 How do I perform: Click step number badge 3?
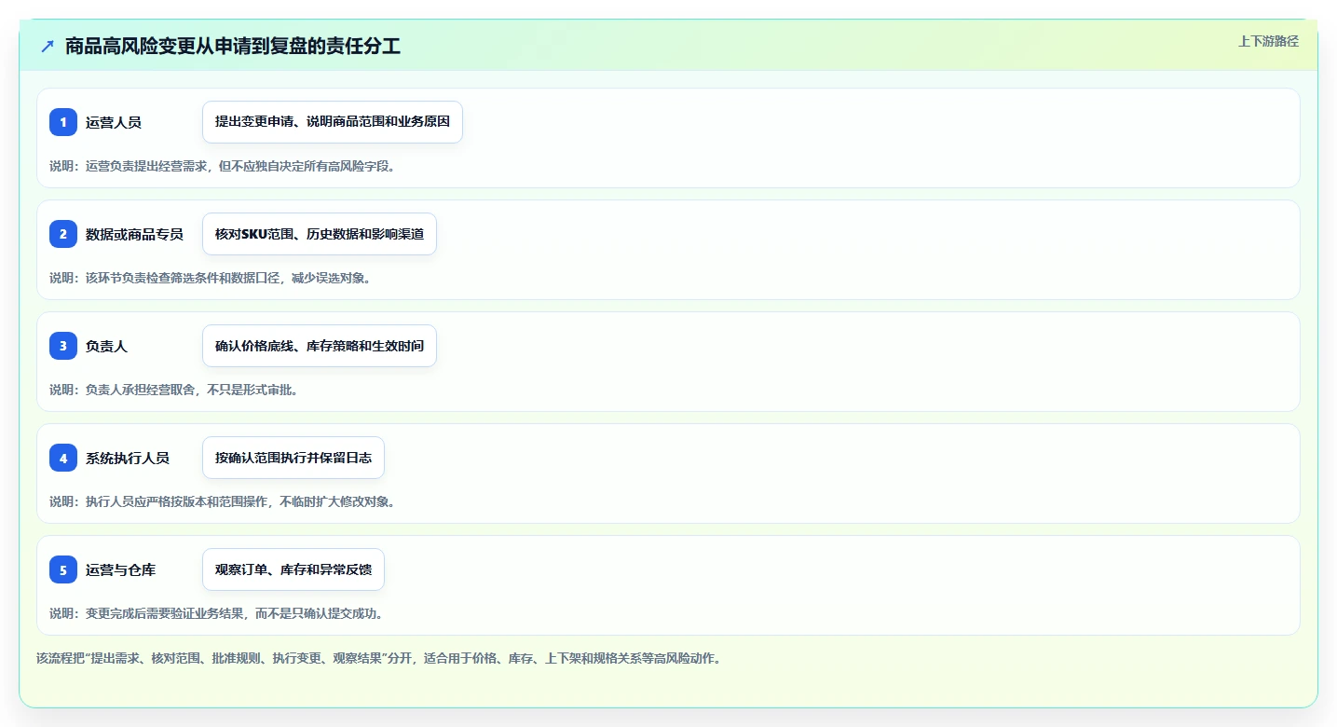(63, 346)
